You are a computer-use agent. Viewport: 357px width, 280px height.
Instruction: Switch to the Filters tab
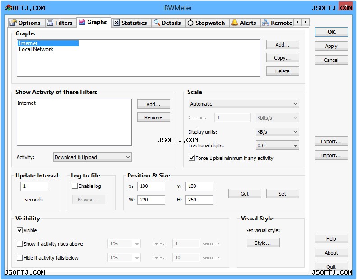pyautogui.click(x=60, y=23)
